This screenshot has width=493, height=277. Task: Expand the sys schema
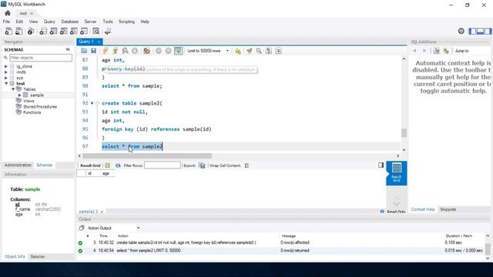6,78
